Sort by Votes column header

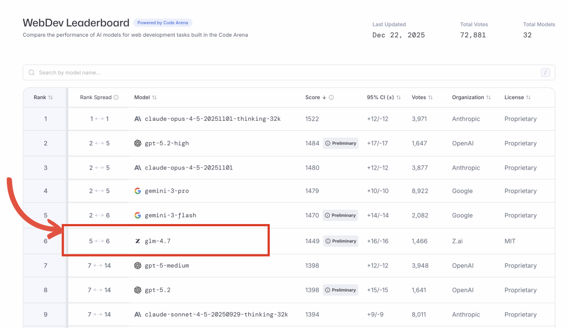[x=422, y=97]
